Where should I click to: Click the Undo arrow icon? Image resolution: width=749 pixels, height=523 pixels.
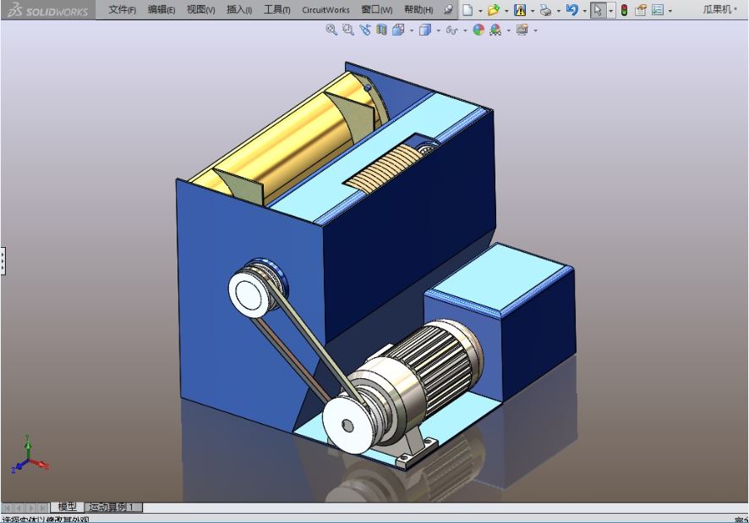[571, 9]
